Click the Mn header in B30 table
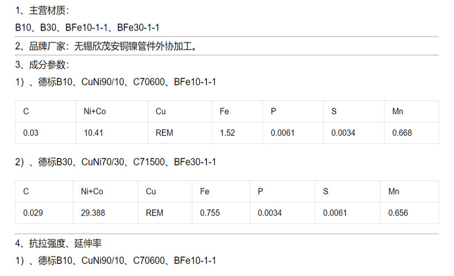Viewport: 454px width, 276px height. (x=394, y=191)
